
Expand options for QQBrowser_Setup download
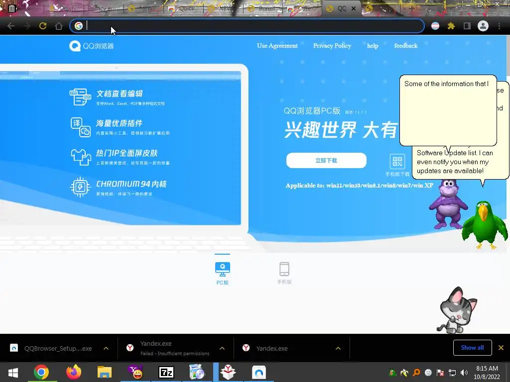coord(106,348)
